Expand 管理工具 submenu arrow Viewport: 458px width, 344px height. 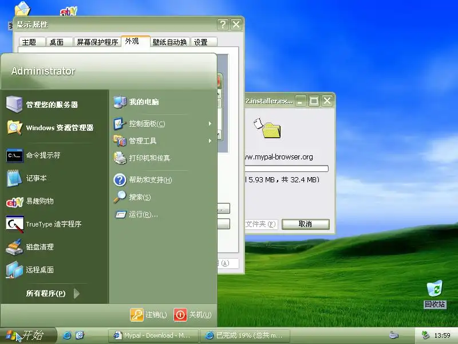(210, 140)
